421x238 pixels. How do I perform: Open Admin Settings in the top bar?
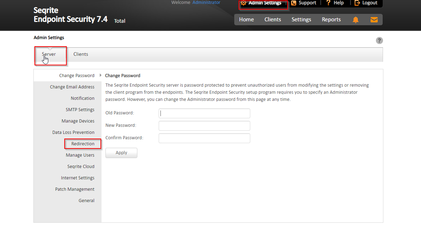click(x=261, y=3)
